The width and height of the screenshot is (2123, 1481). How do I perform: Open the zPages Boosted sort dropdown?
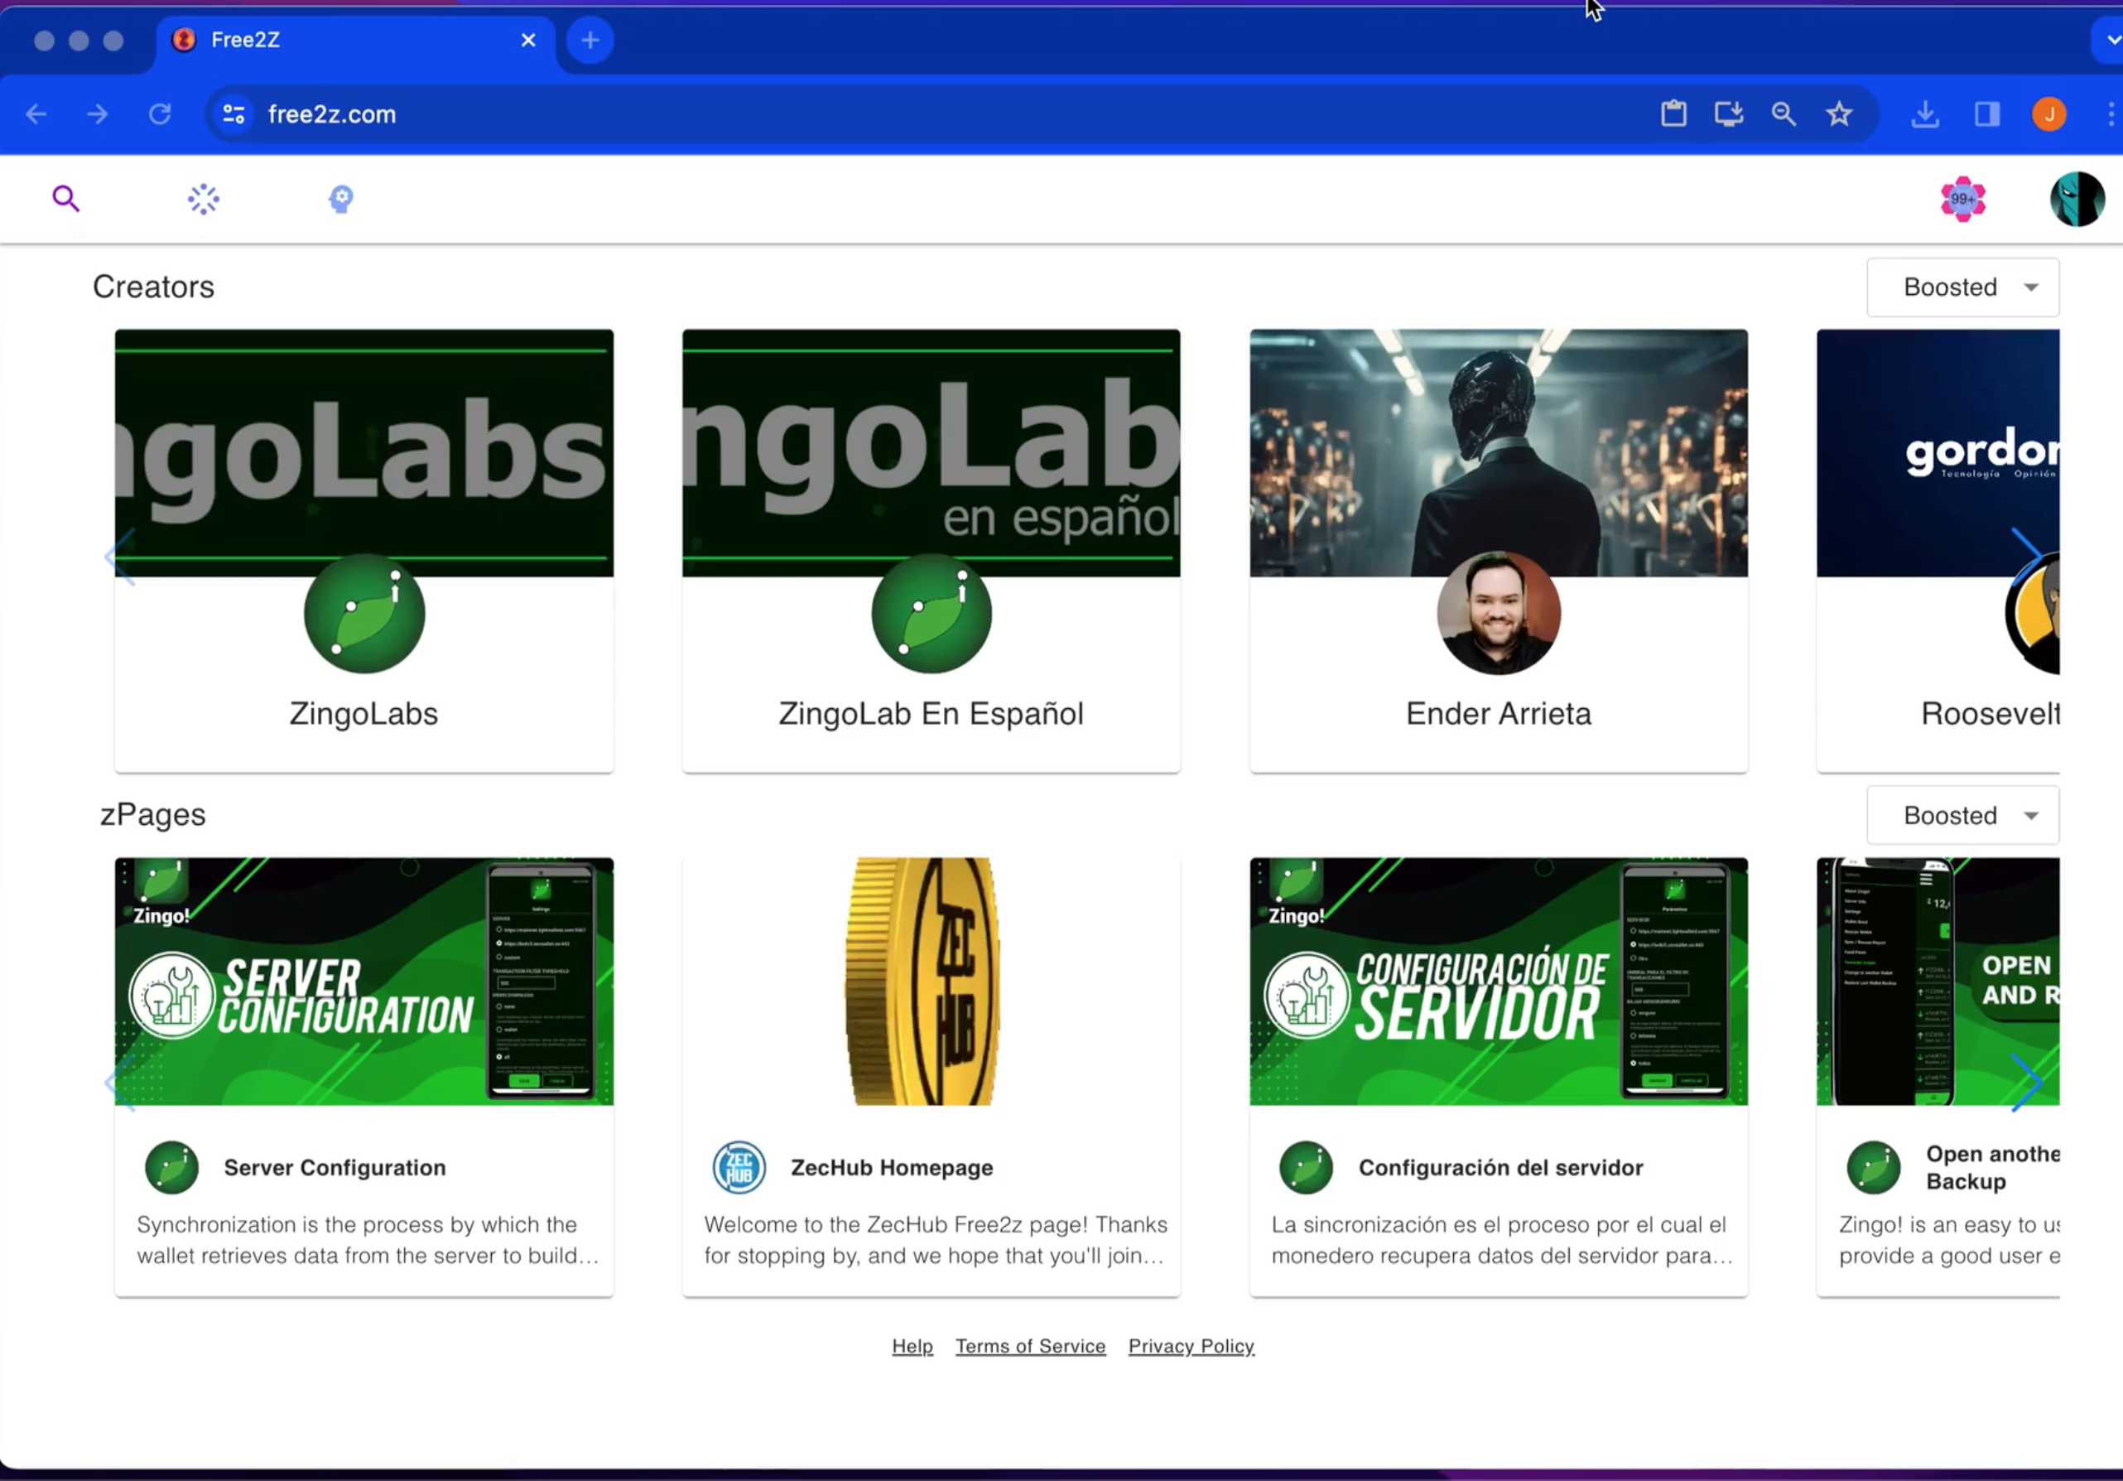(x=1962, y=815)
